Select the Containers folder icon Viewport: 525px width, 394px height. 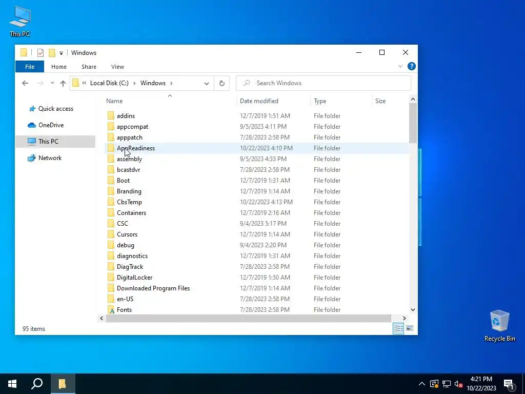111,213
